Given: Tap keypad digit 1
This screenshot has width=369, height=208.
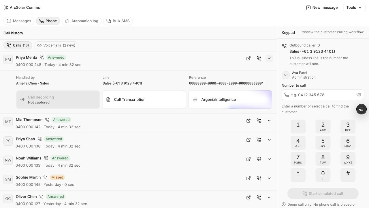Looking at the screenshot, I should coord(298,126).
